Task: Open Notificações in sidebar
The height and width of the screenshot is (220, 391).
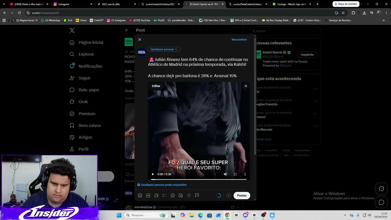Action: pos(86,66)
